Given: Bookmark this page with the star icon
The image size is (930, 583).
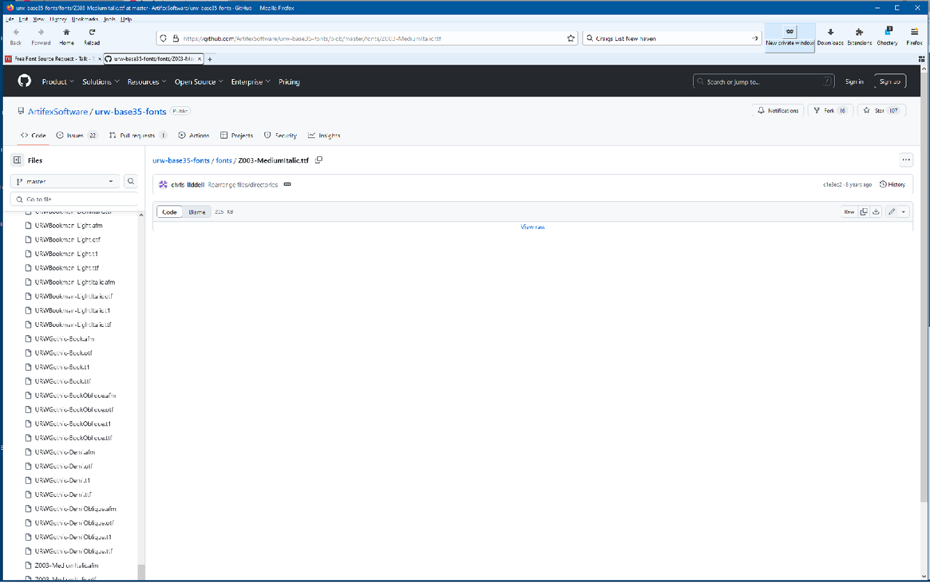Looking at the screenshot, I should pos(571,39).
